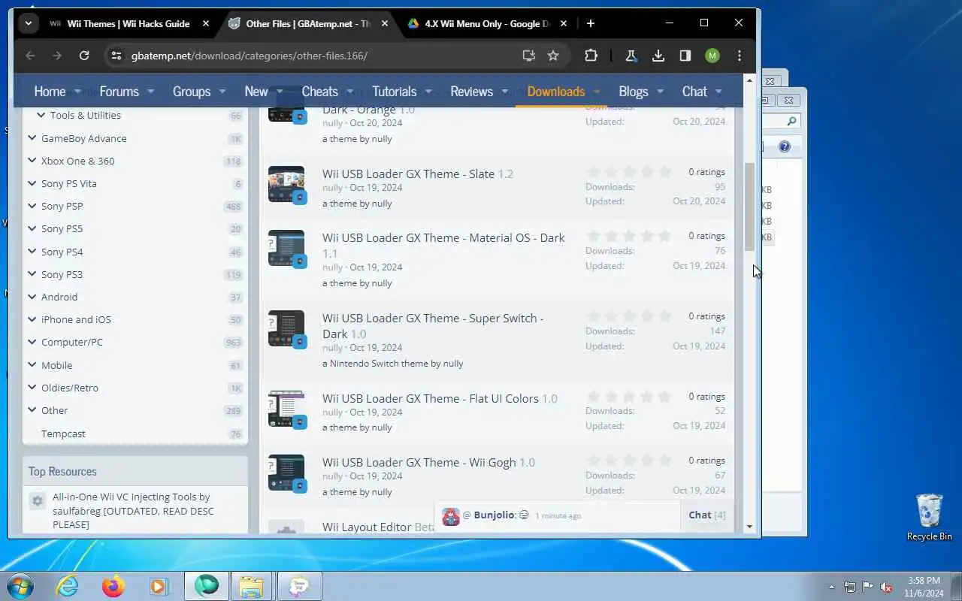Expand the Sony PS Vita category chevron
This screenshot has height=601, width=962.
pyautogui.click(x=32, y=183)
